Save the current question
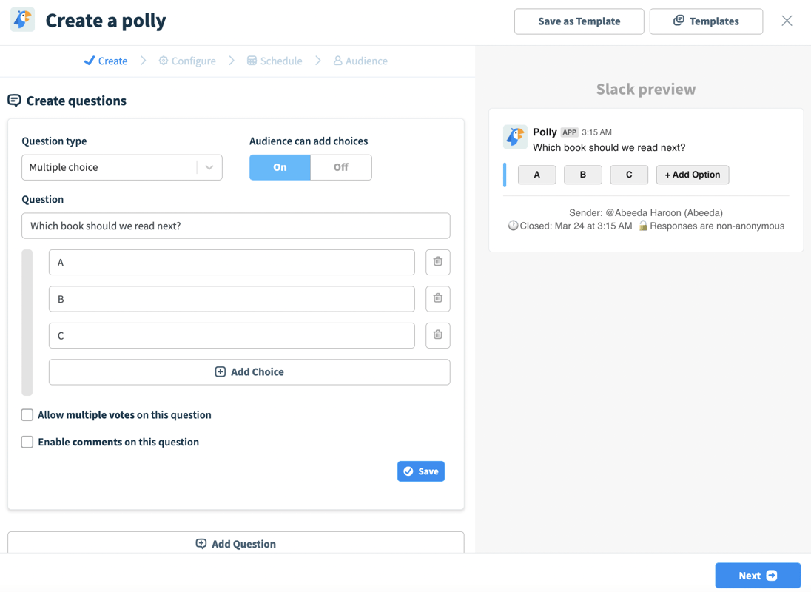This screenshot has height=592, width=811. [420, 471]
